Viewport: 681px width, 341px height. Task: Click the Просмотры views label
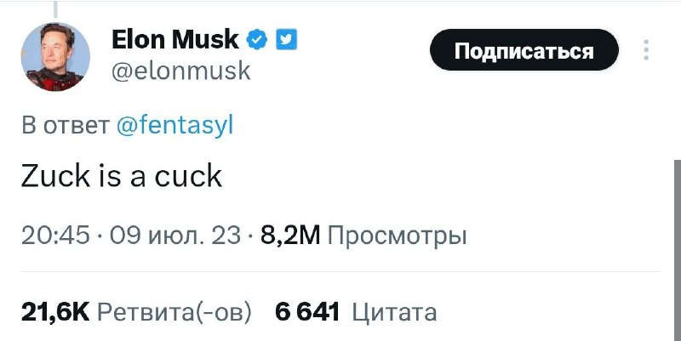tap(397, 234)
